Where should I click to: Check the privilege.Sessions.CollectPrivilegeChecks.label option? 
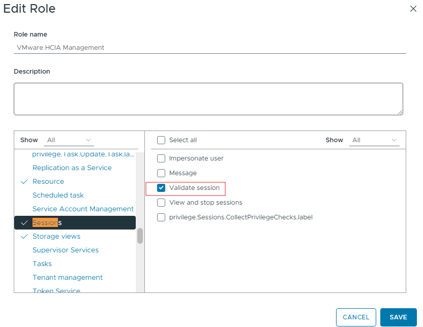point(161,217)
